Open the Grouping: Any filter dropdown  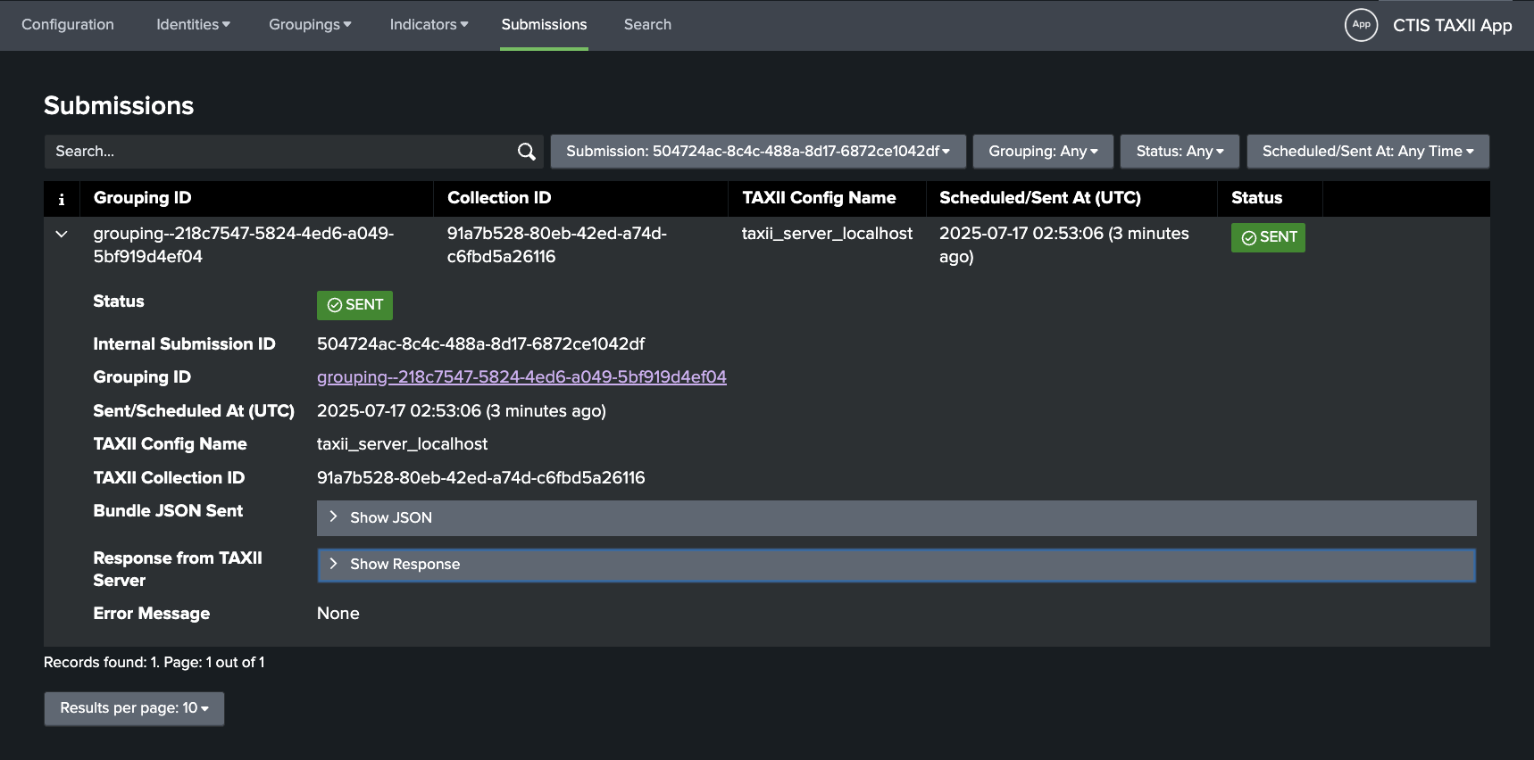(1042, 152)
